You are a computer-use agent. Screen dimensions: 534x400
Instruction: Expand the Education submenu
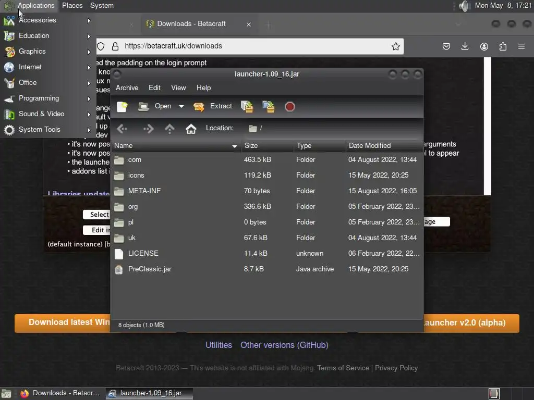click(47, 36)
